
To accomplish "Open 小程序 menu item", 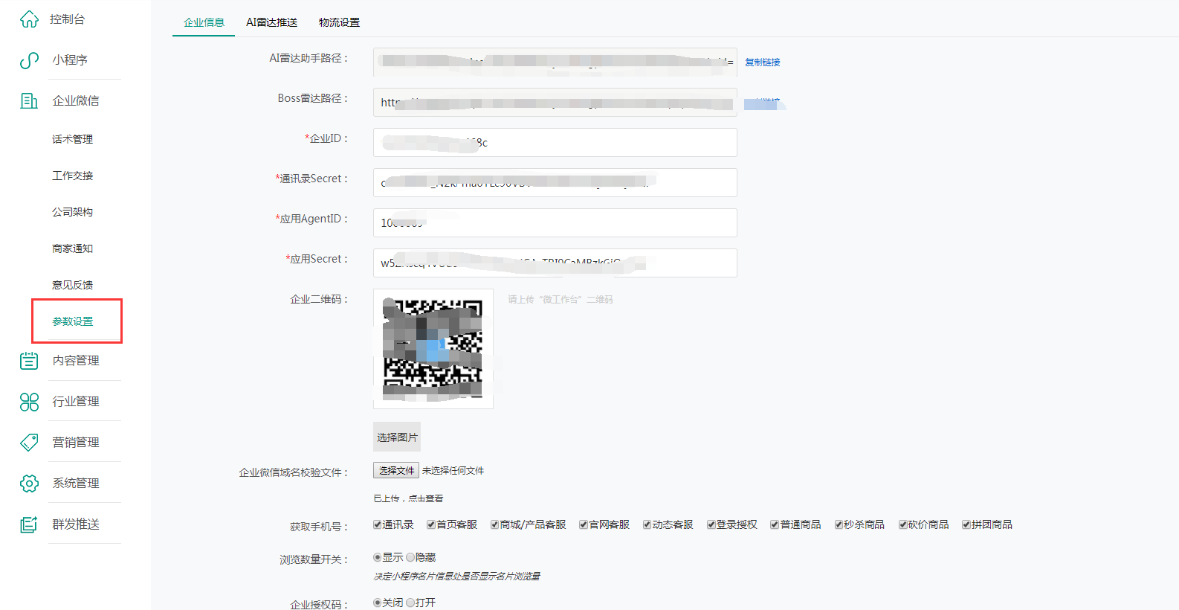I will pyautogui.click(x=70, y=60).
